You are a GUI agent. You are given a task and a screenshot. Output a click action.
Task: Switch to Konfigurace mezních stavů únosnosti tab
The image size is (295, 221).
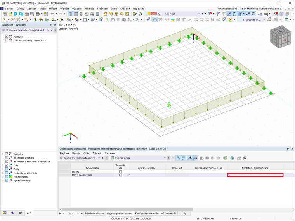coord(155,214)
